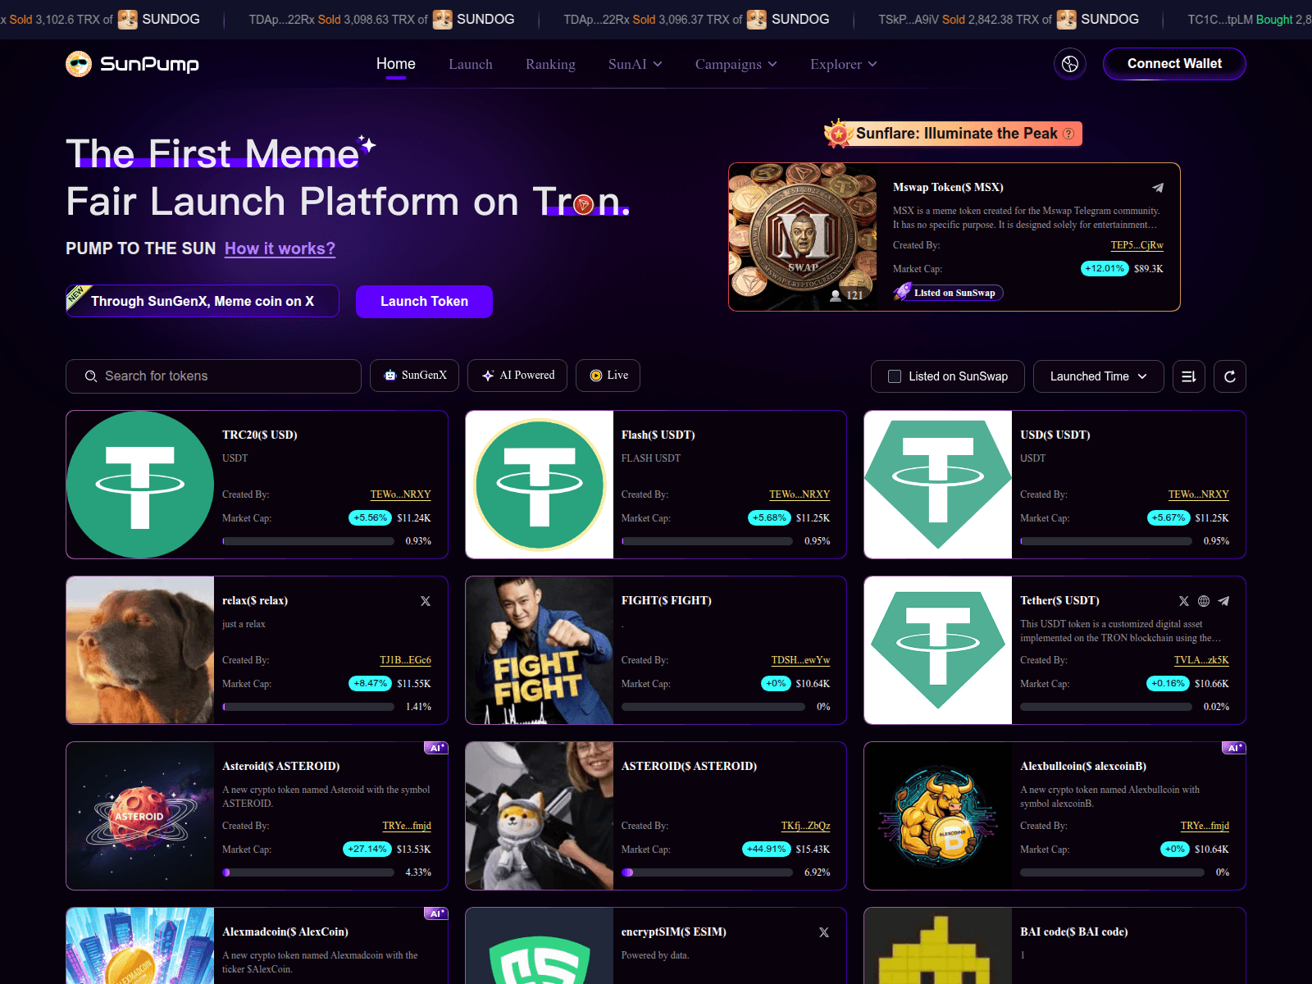Click the TRC20 card progress bar
The width and height of the screenshot is (1312, 984).
pos(308,541)
